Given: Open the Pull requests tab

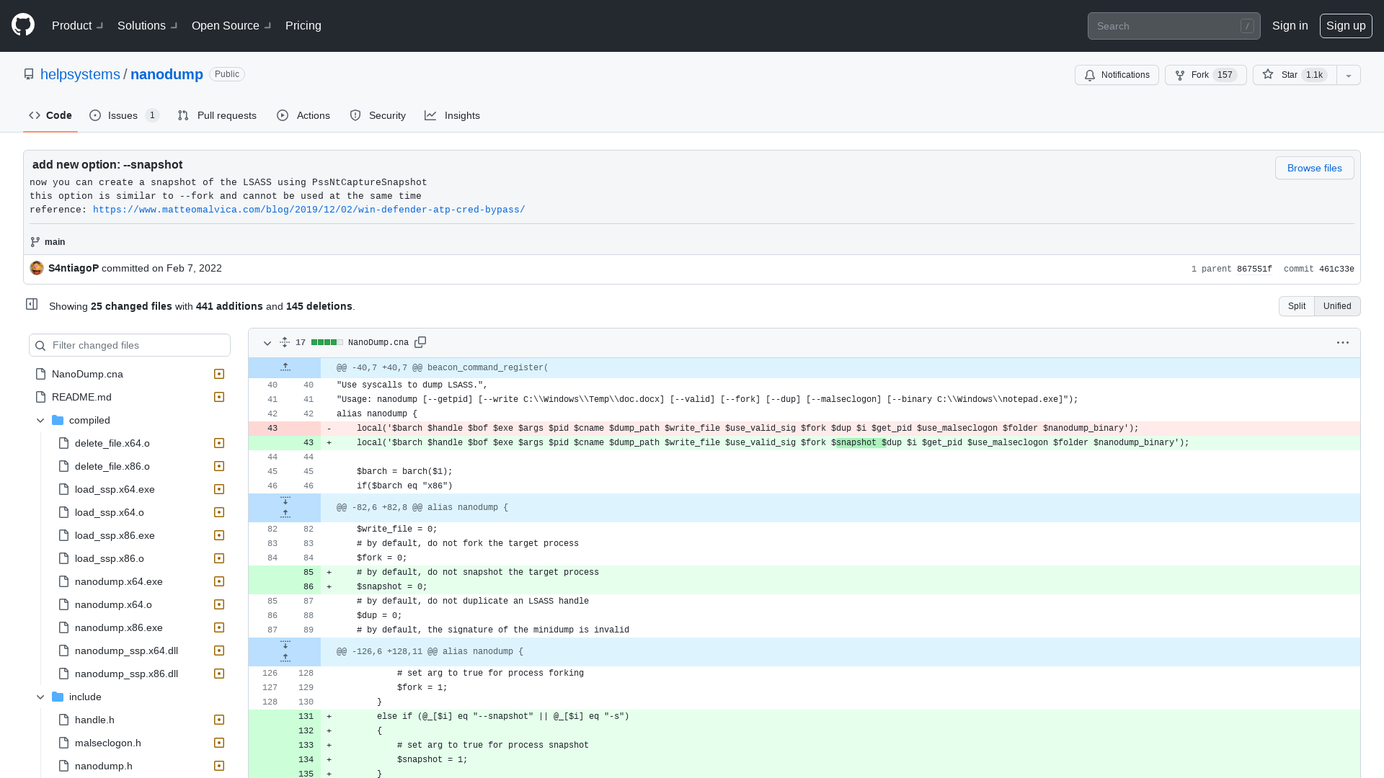Looking at the screenshot, I should point(217,115).
